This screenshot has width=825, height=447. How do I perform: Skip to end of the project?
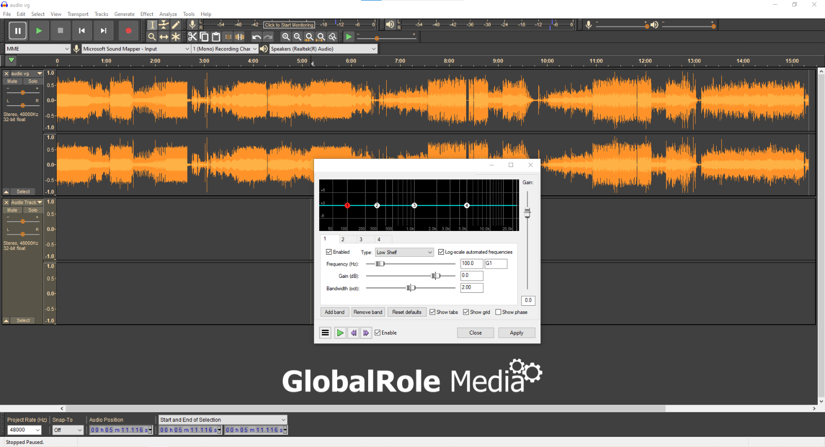pos(104,30)
